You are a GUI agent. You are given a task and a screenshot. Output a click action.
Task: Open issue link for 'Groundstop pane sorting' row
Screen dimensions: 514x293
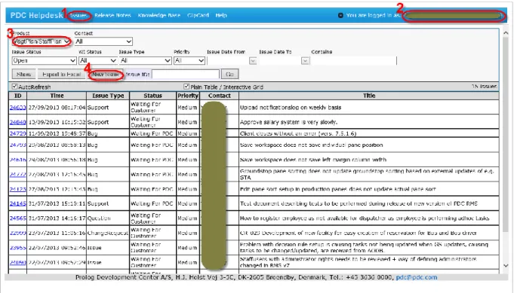(17, 174)
